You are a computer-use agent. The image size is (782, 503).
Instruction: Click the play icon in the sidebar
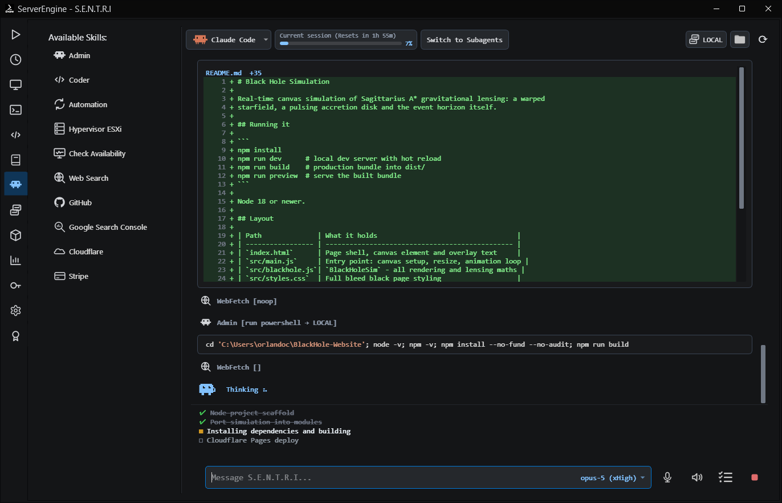pos(16,35)
